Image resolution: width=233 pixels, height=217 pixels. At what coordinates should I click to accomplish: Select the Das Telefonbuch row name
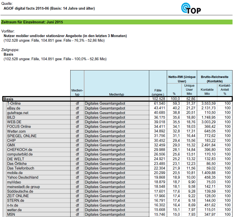(21, 168)
